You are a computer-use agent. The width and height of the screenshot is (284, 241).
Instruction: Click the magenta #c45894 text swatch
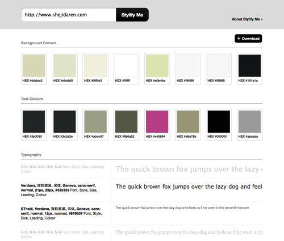point(157,125)
